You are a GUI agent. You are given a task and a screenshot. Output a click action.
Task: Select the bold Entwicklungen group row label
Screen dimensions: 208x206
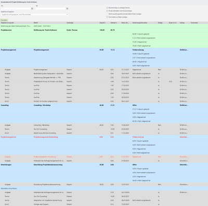(6, 165)
